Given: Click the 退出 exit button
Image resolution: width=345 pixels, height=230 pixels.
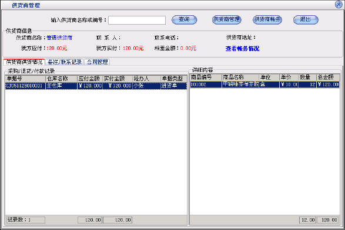Looking at the screenshot, I should click(x=306, y=20).
